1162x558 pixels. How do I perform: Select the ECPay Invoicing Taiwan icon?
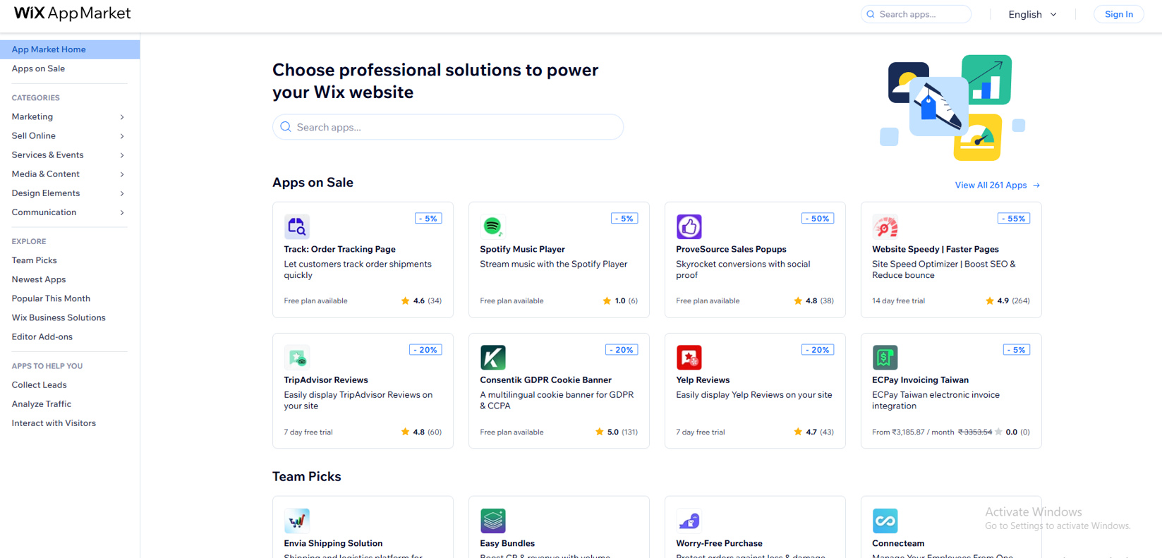tap(885, 358)
